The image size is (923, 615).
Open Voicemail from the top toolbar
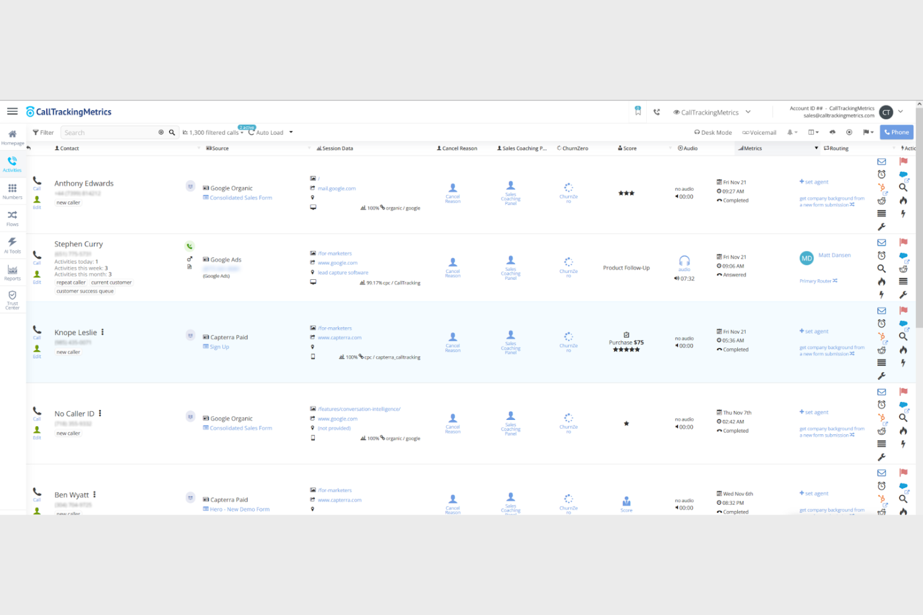click(758, 132)
